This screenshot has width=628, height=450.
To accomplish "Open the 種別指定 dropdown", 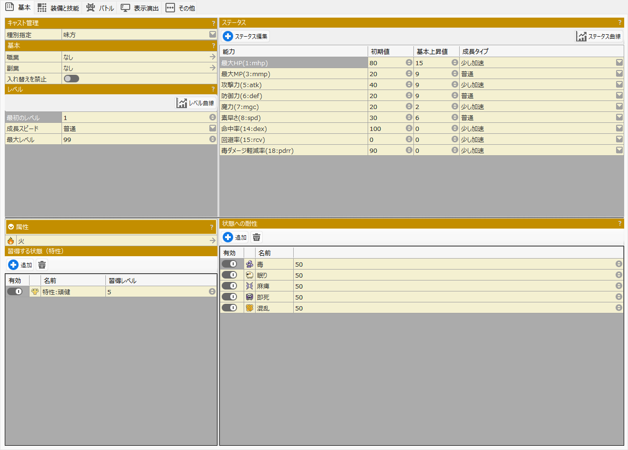I will click(x=213, y=34).
